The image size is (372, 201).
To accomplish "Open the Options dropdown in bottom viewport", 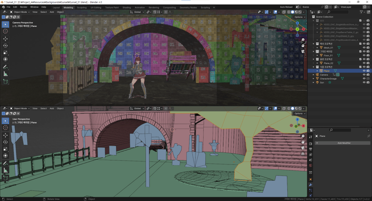I will [x=299, y=114].
